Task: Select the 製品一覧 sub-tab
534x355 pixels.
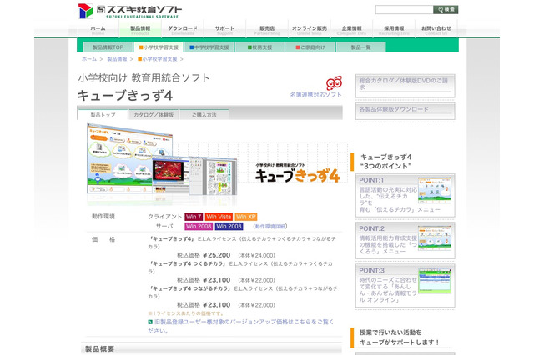Action: coord(361,47)
